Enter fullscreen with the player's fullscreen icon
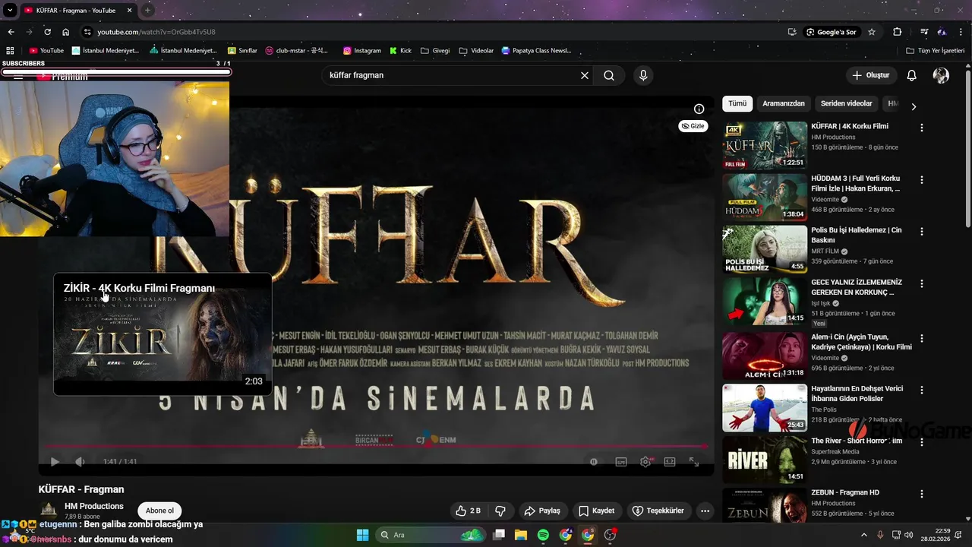The height and width of the screenshot is (547, 972). pos(694,461)
